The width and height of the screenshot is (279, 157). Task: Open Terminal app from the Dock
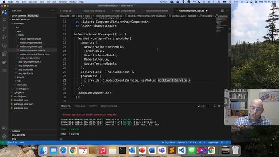[x=122, y=150]
